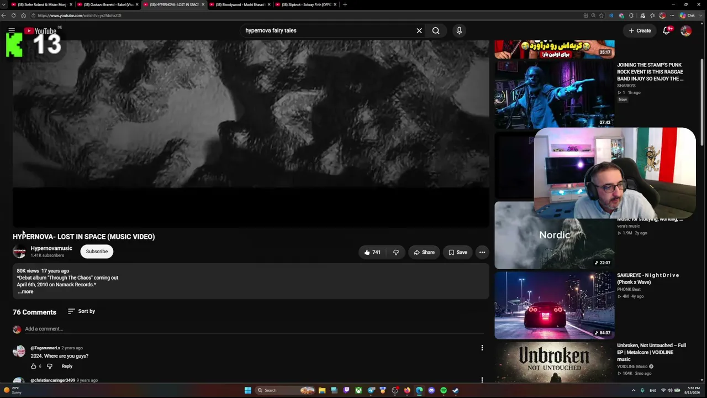Viewport: 707px width, 398px height.
Task: Open the tab search dropdown arrow
Action: [x=4, y=4]
